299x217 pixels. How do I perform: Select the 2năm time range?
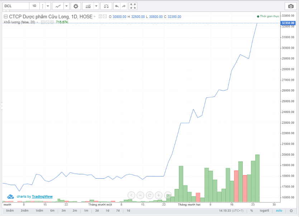[25, 211]
